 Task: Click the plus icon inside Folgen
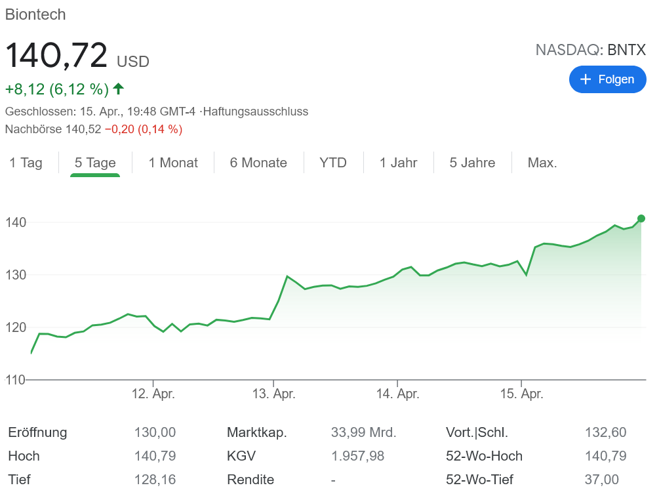586,79
